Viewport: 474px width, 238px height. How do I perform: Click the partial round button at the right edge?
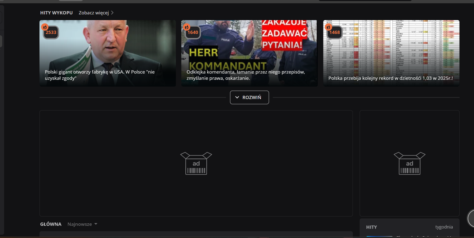click(x=471, y=218)
